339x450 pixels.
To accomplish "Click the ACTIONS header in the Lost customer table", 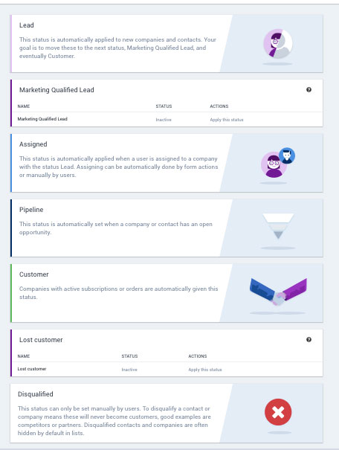I will (x=198, y=356).
